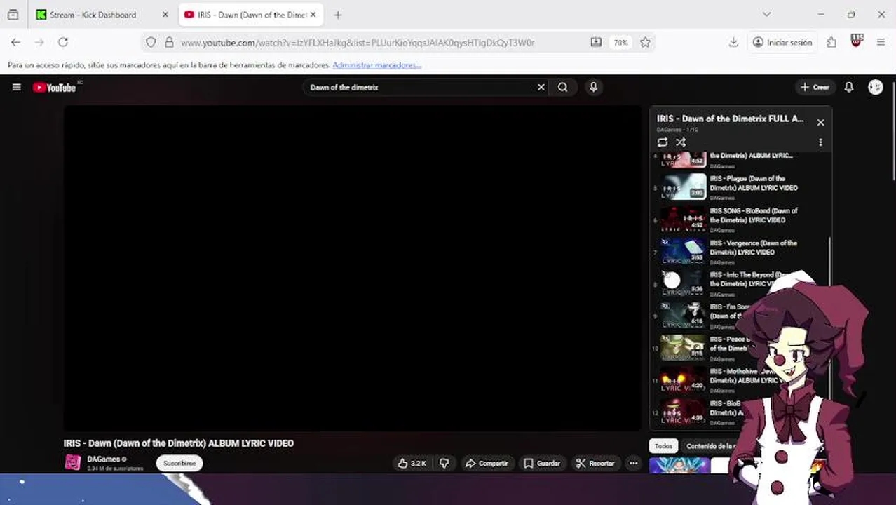Image resolution: width=896 pixels, height=505 pixels.
Task: Close the Kick Dashboard browser tab
Action: (165, 15)
